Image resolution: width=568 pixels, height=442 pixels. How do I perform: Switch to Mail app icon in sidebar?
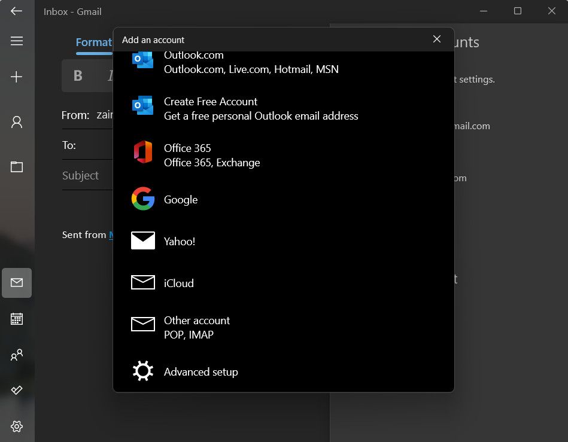(17, 283)
